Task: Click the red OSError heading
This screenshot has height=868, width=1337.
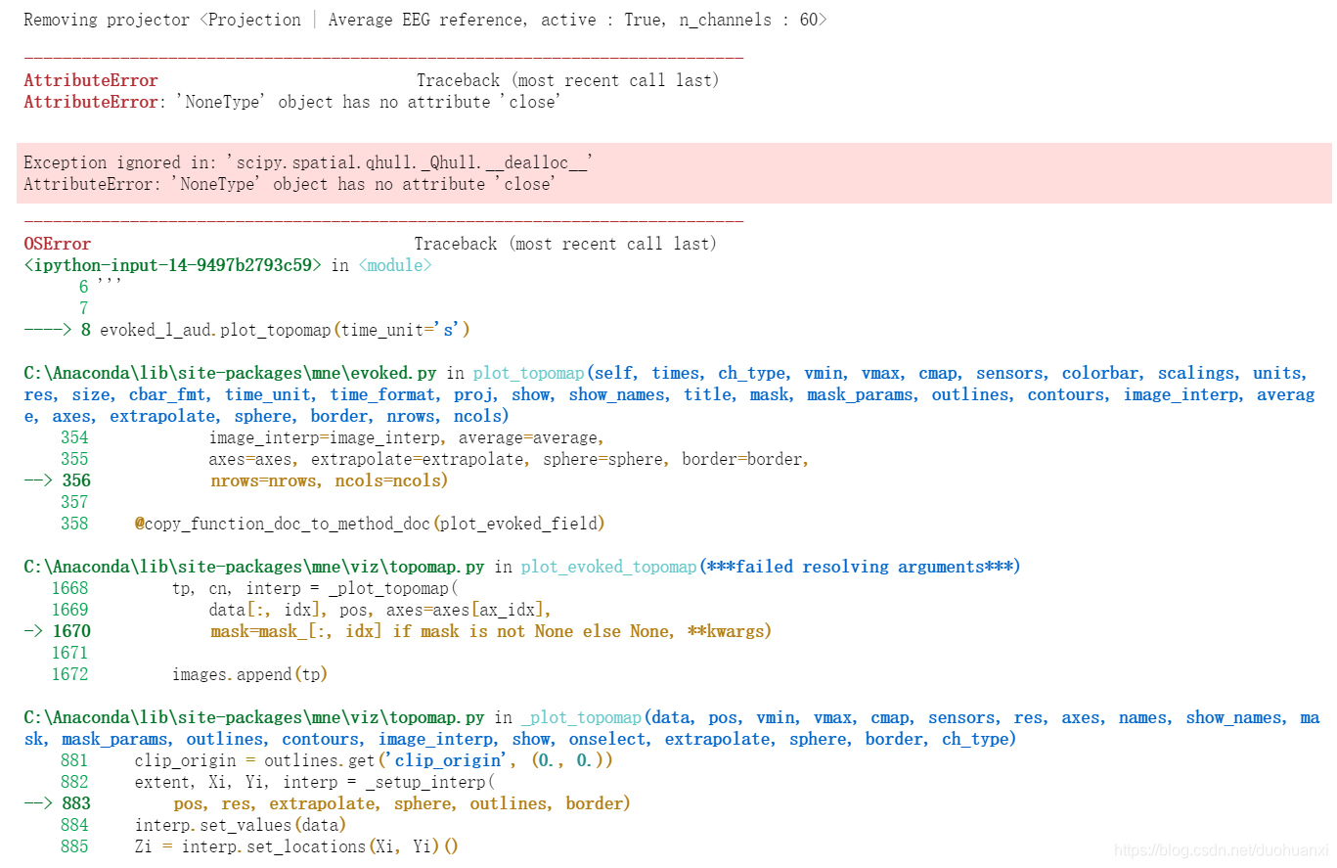Action: coord(57,244)
